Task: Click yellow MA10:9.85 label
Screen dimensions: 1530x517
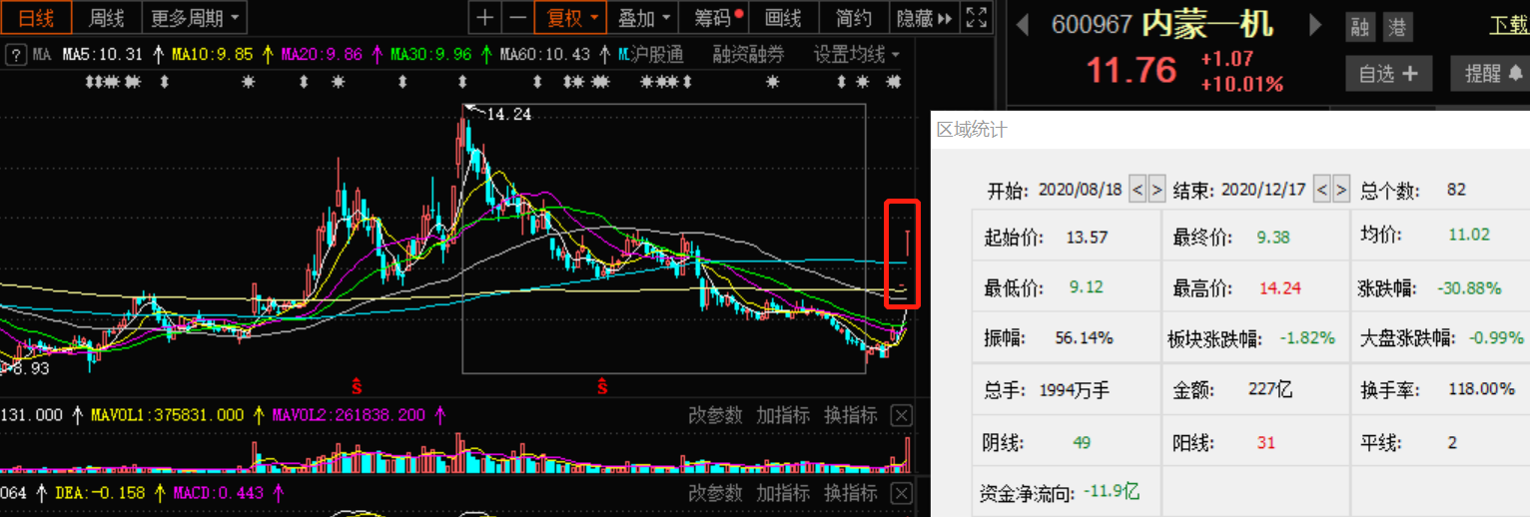Action: tap(213, 54)
